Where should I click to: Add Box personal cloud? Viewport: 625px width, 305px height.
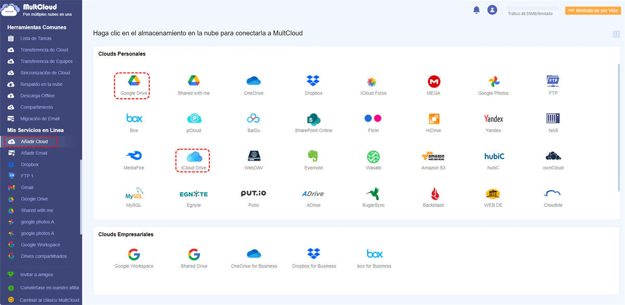click(x=134, y=123)
